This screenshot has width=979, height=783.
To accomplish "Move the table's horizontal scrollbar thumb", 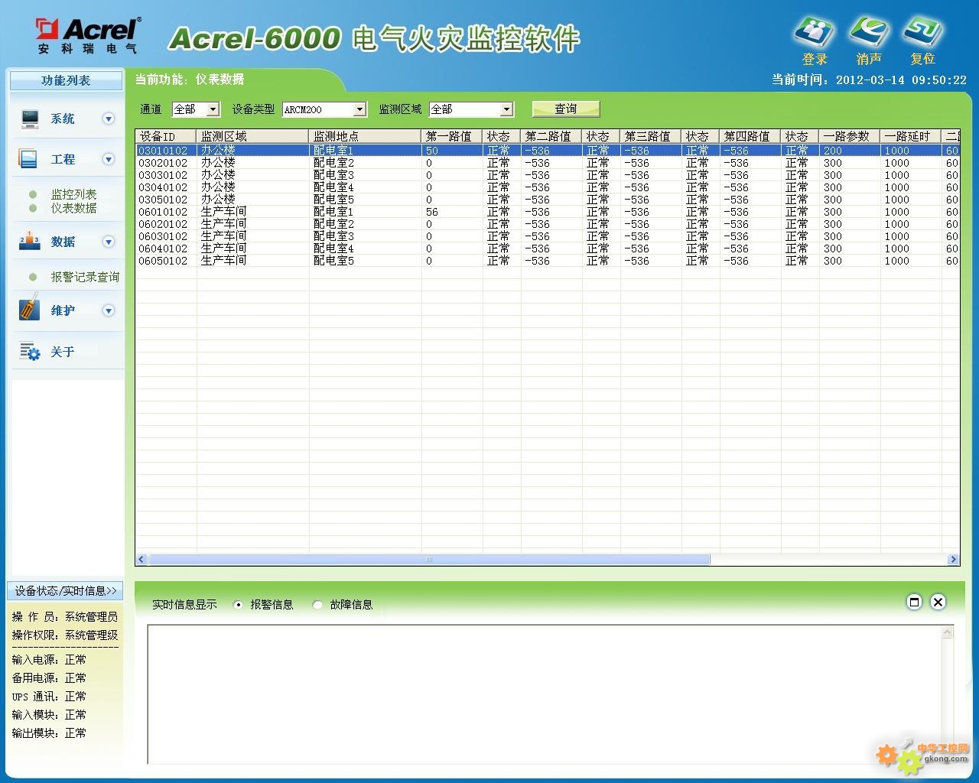I will pyautogui.click(x=429, y=560).
